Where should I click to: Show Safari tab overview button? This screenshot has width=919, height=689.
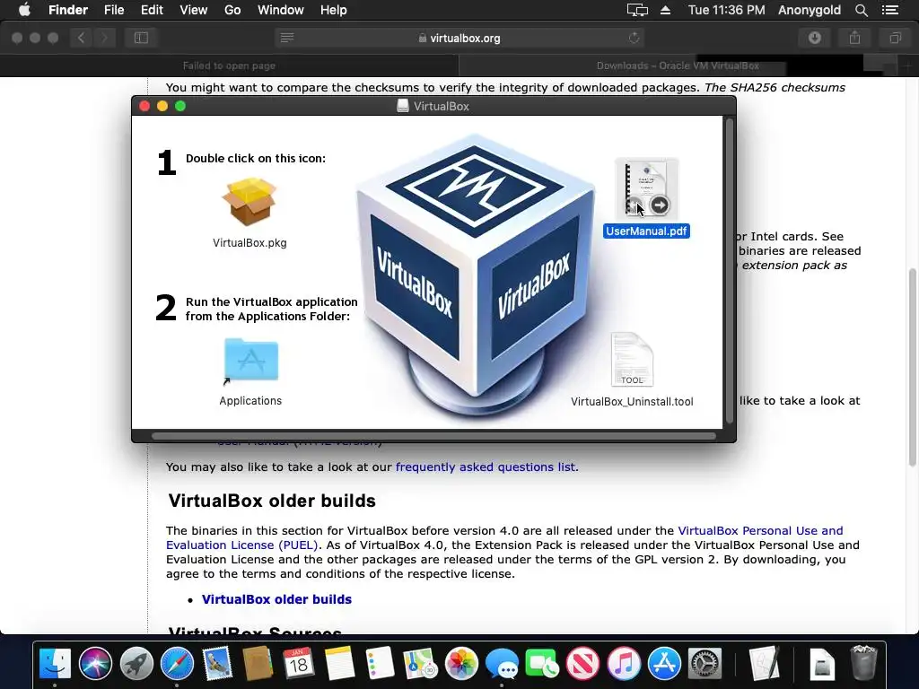point(895,38)
